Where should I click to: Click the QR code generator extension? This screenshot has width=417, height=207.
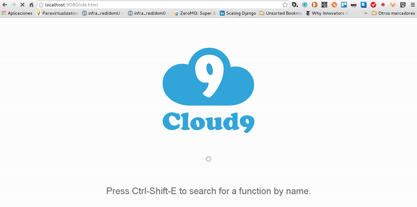(324, 5)
